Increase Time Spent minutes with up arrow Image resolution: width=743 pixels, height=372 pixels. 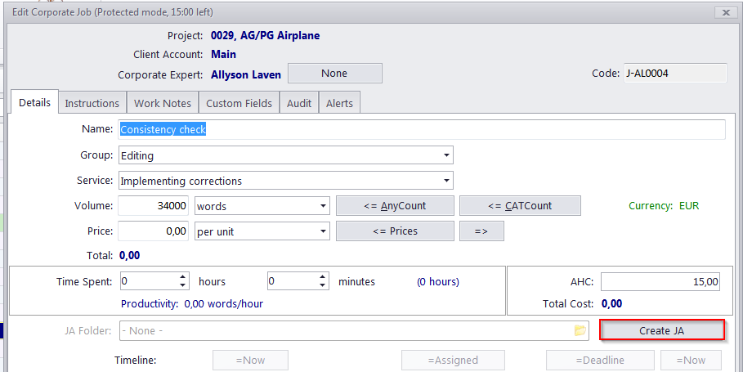click(x=322, y=276)
